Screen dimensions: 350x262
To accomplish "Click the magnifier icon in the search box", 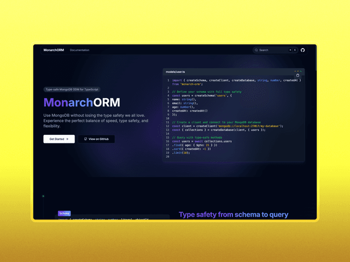I will pos(256,50).
